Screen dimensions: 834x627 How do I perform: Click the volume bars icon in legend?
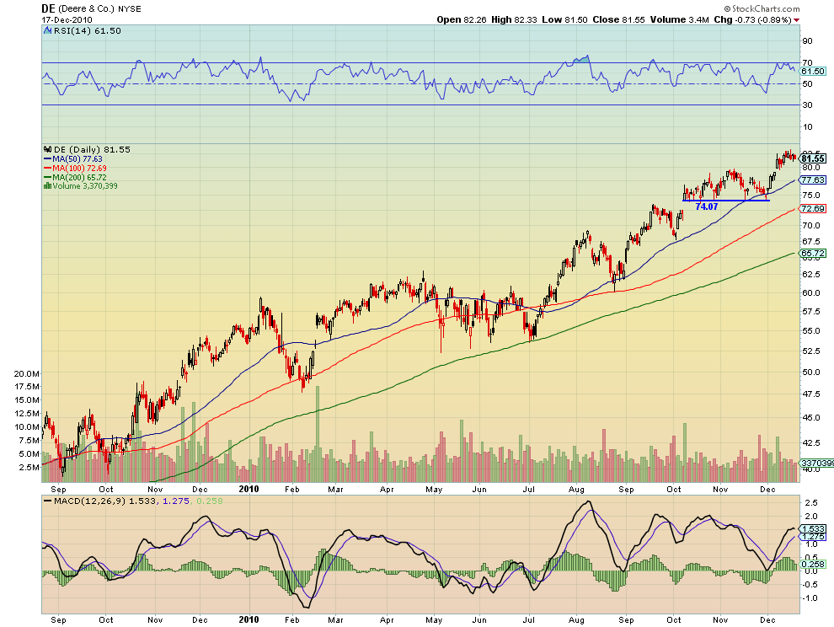(x=47, y=185)
